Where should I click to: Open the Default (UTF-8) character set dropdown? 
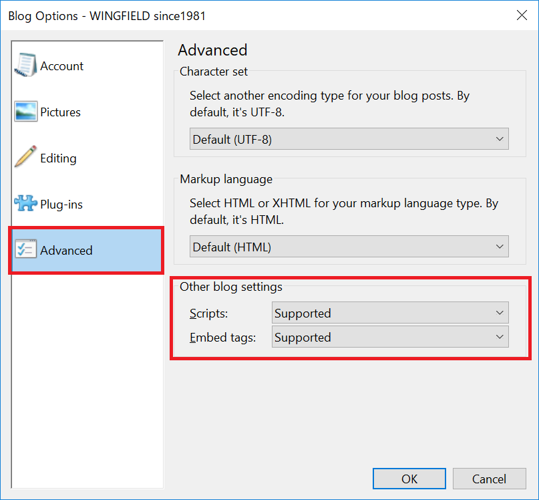pyautogui.click(x=349, y=139)
